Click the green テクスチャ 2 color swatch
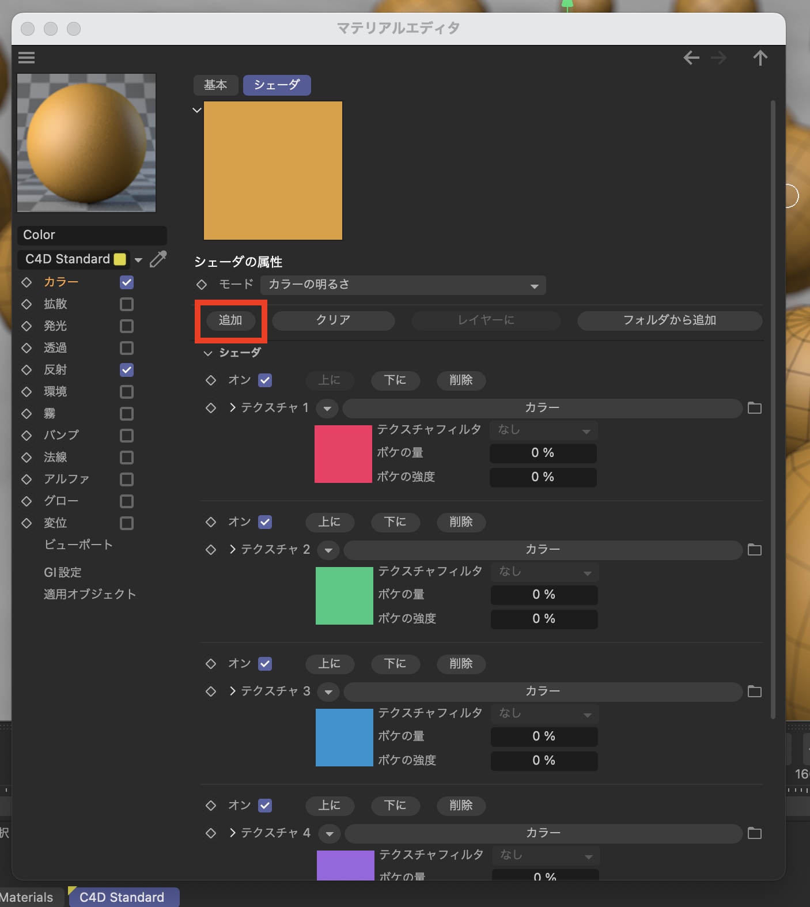Screen dimensions: 810x907 coord(344,596)
